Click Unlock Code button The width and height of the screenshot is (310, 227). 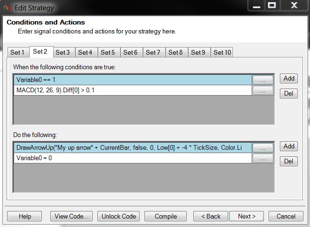coord(119,216)
